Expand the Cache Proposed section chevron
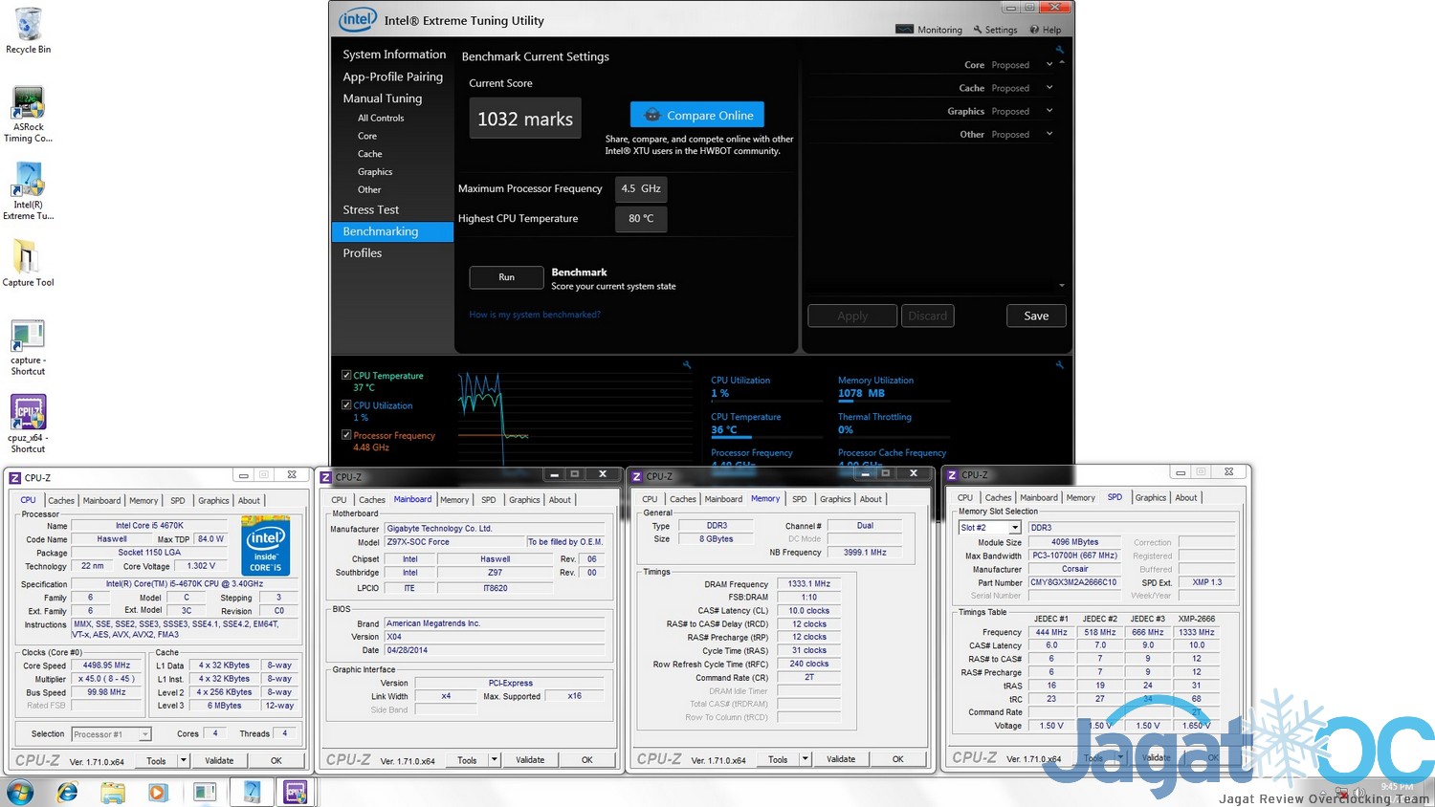Image resolution: width=1435 pixels, height=807 pixels. (1049, 88)
